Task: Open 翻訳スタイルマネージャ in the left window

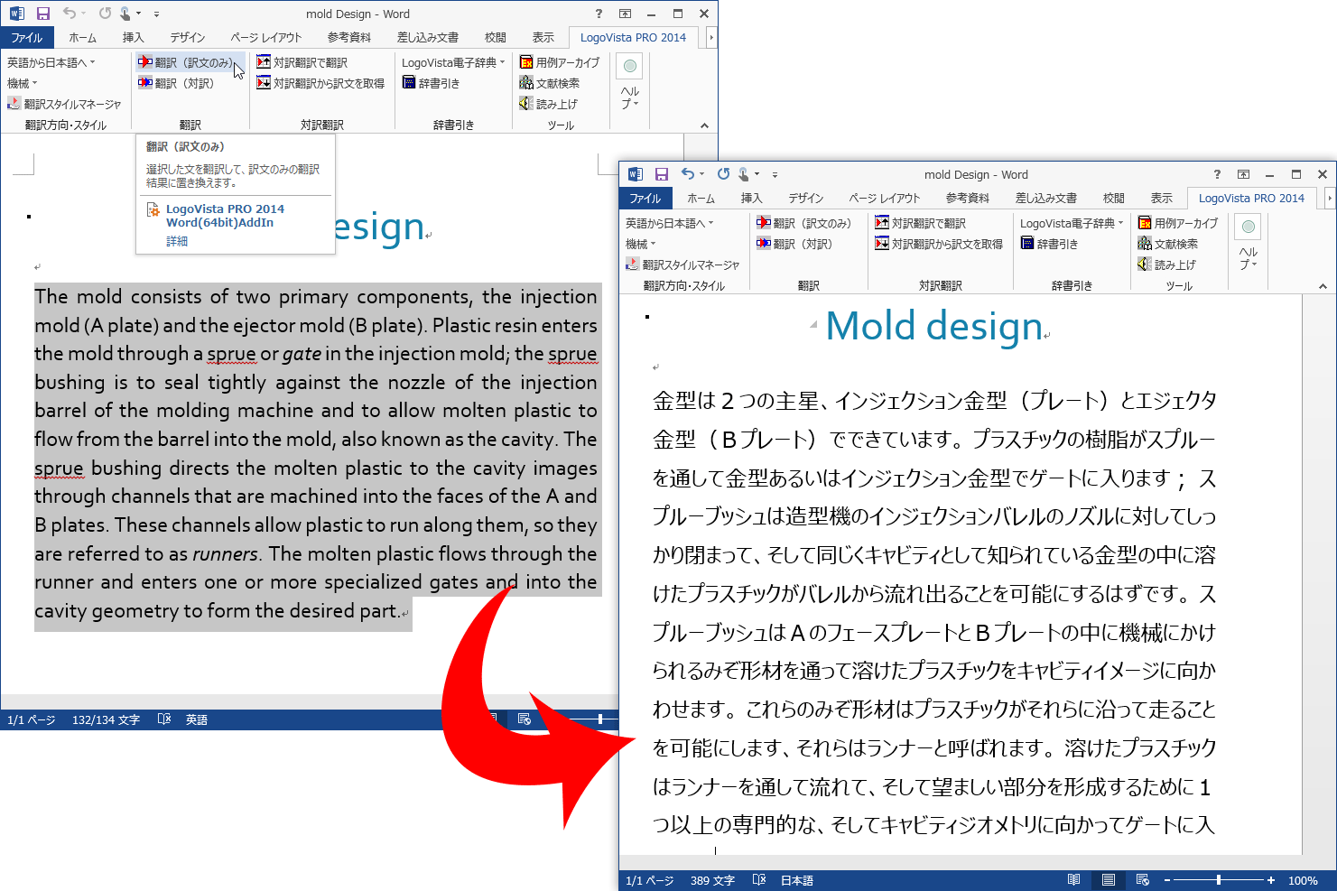Action: (x=64, y=104)
